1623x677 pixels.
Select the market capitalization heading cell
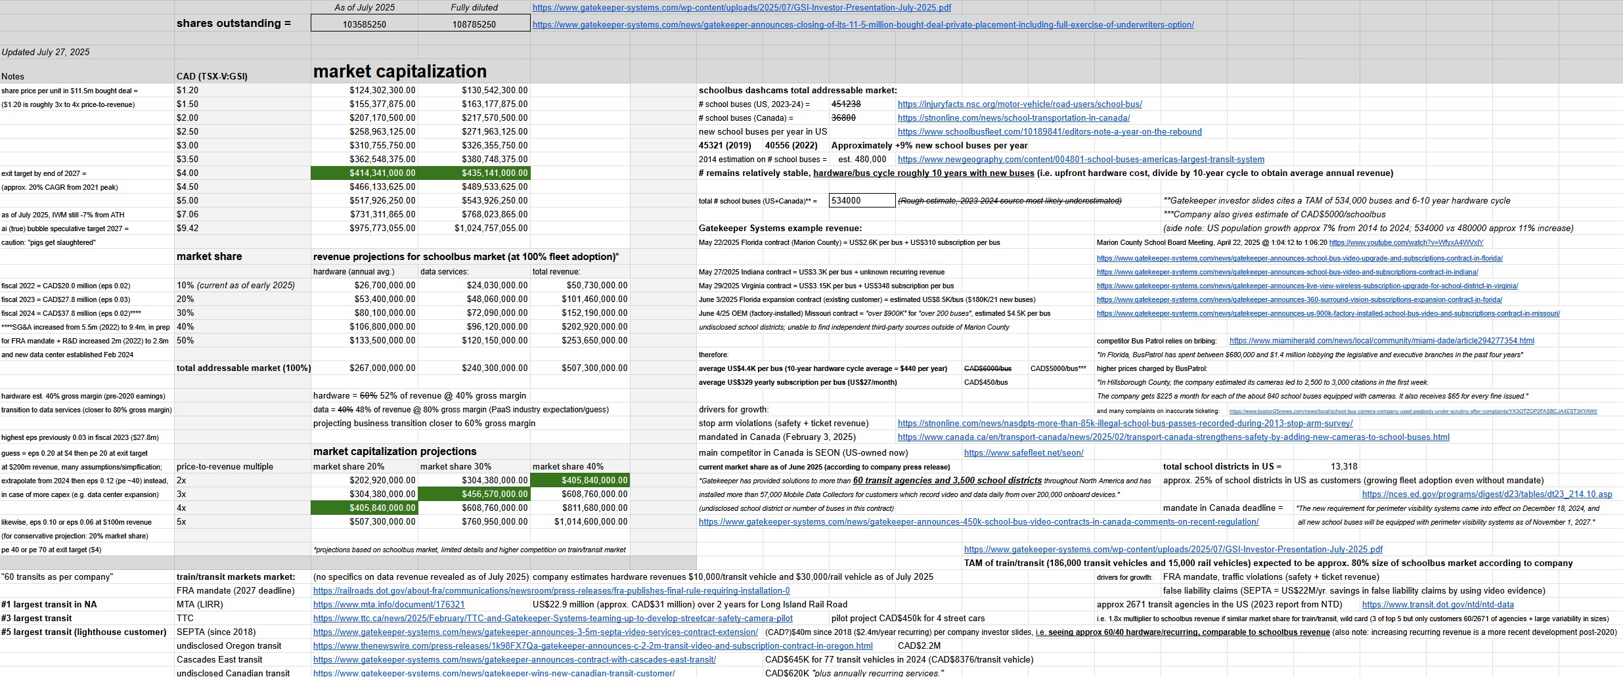point(400,72)
